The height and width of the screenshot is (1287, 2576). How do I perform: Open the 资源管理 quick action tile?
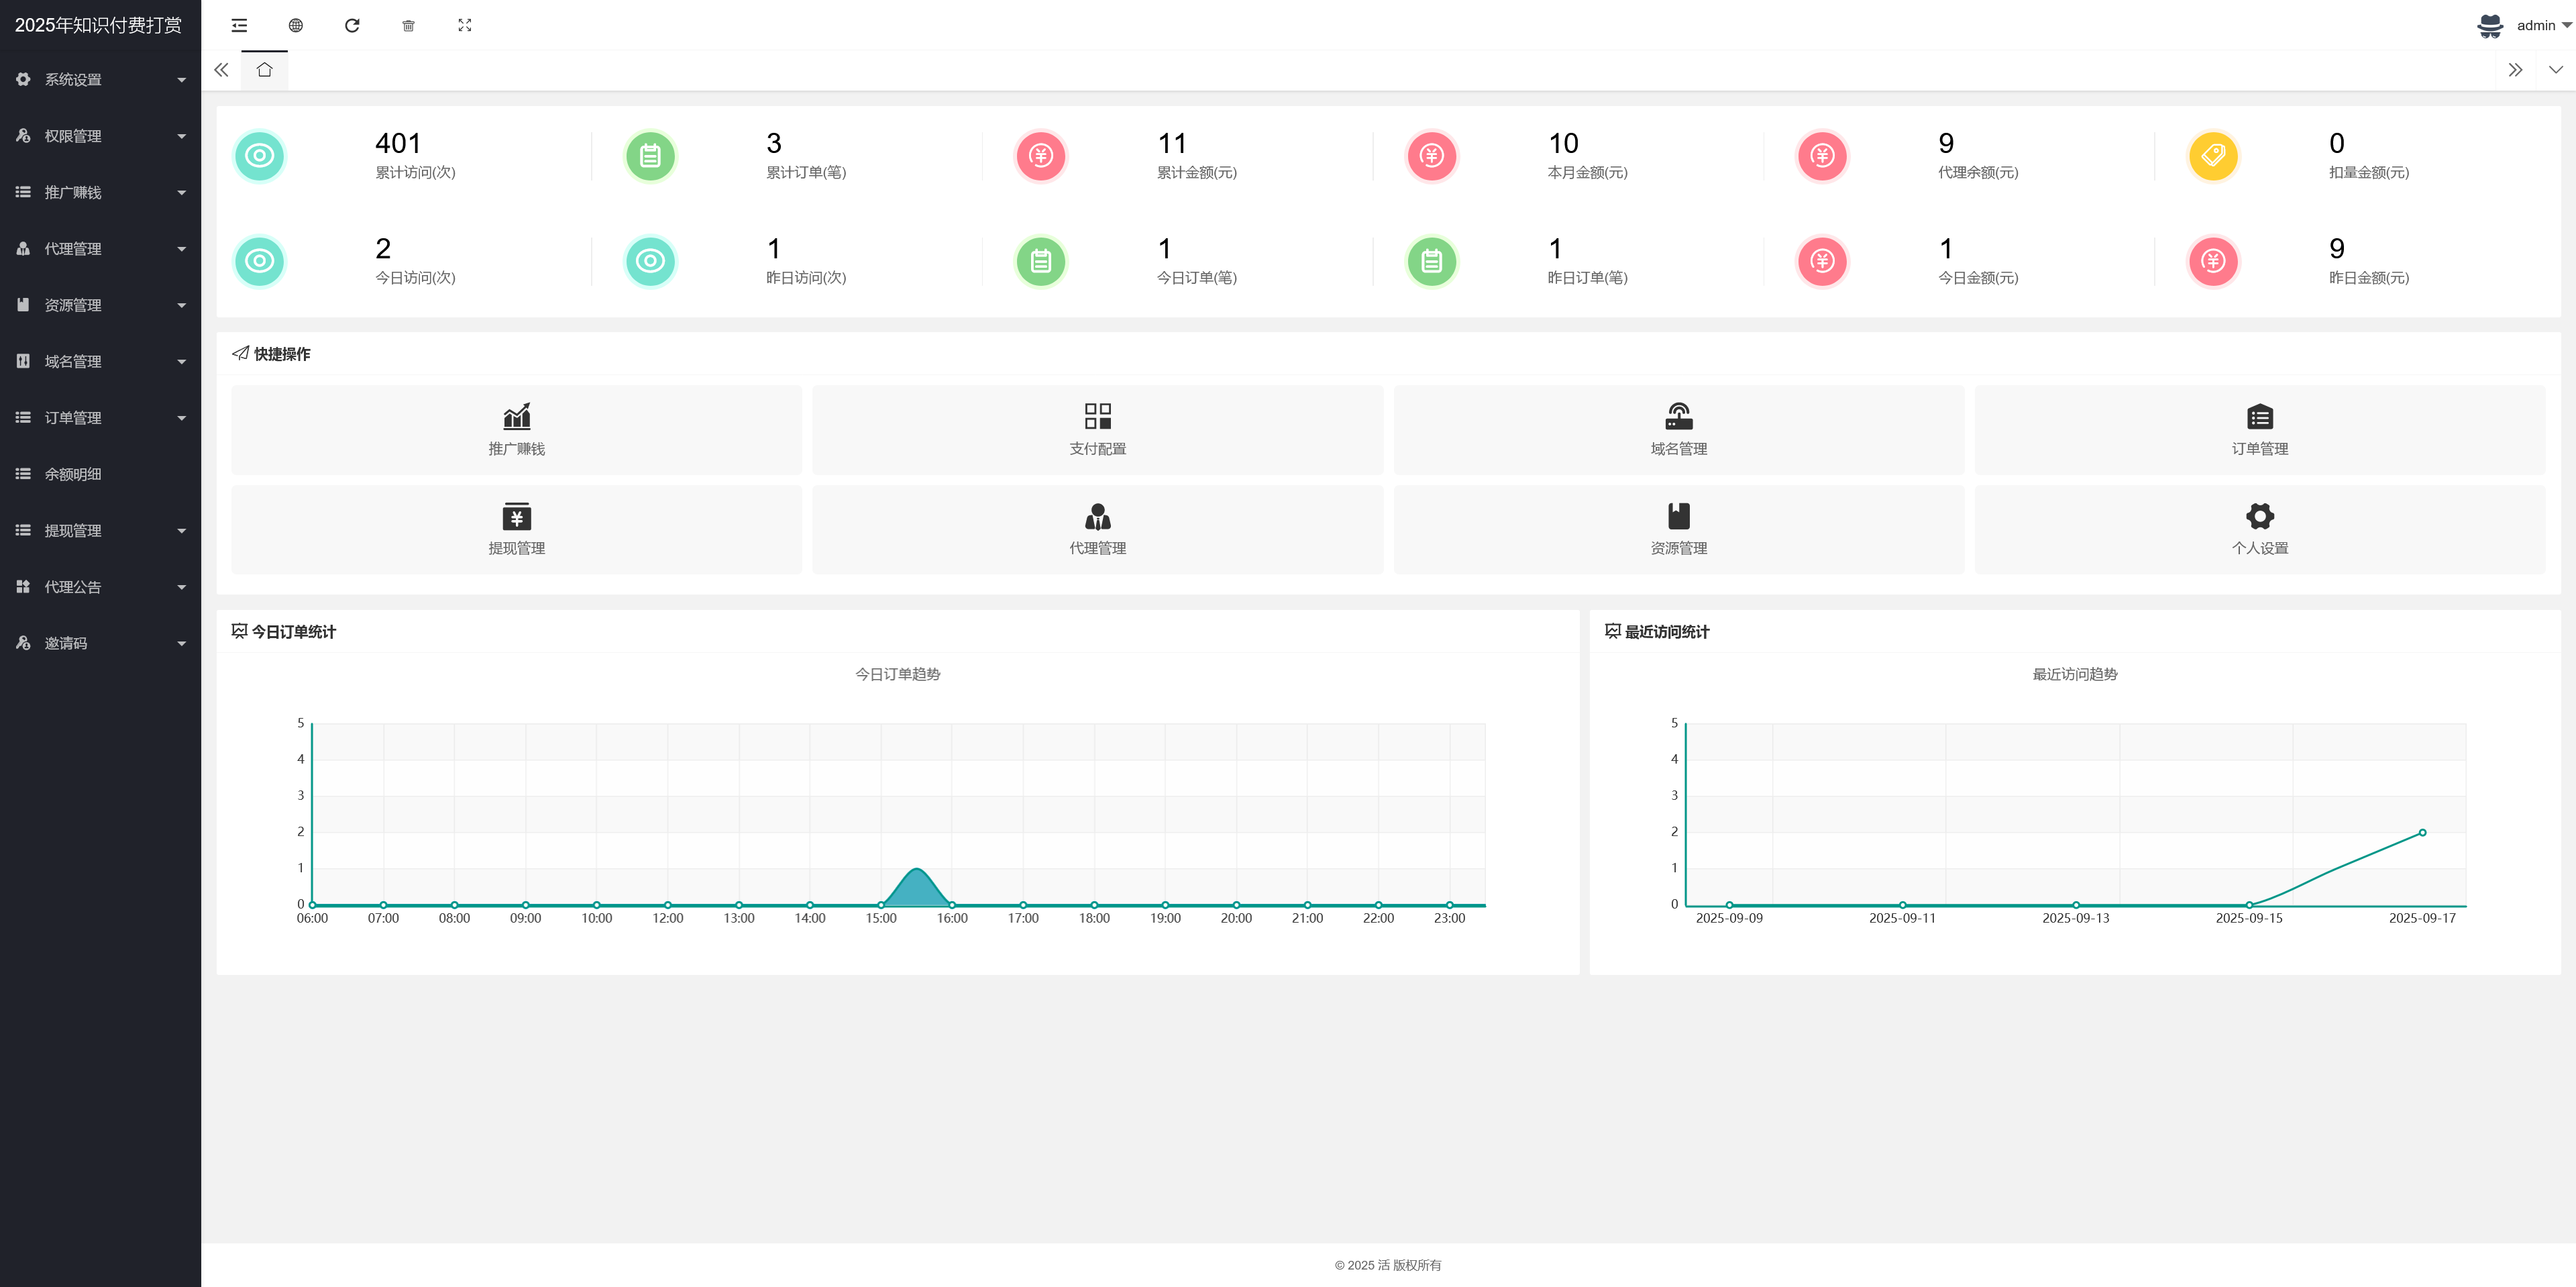1678,530
